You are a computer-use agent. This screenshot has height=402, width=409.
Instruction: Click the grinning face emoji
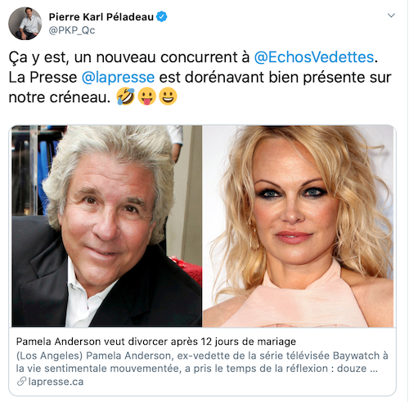coord(168,96)
